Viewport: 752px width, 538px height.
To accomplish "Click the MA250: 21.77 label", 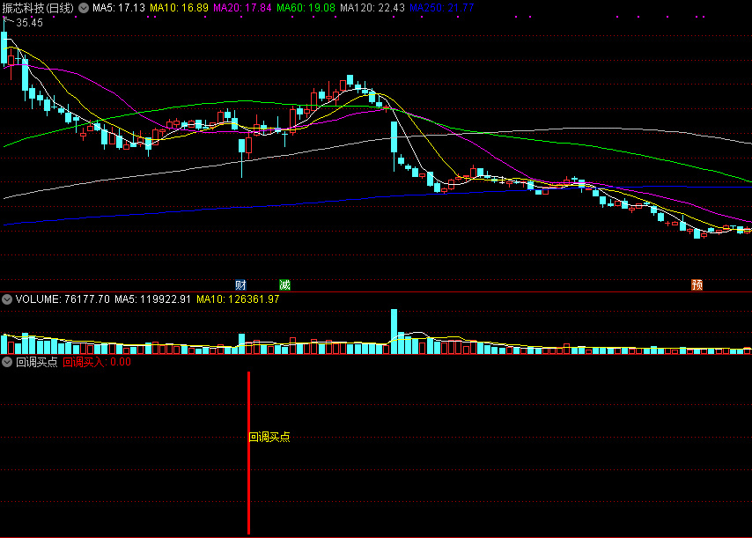I will (x=442, y=8).
